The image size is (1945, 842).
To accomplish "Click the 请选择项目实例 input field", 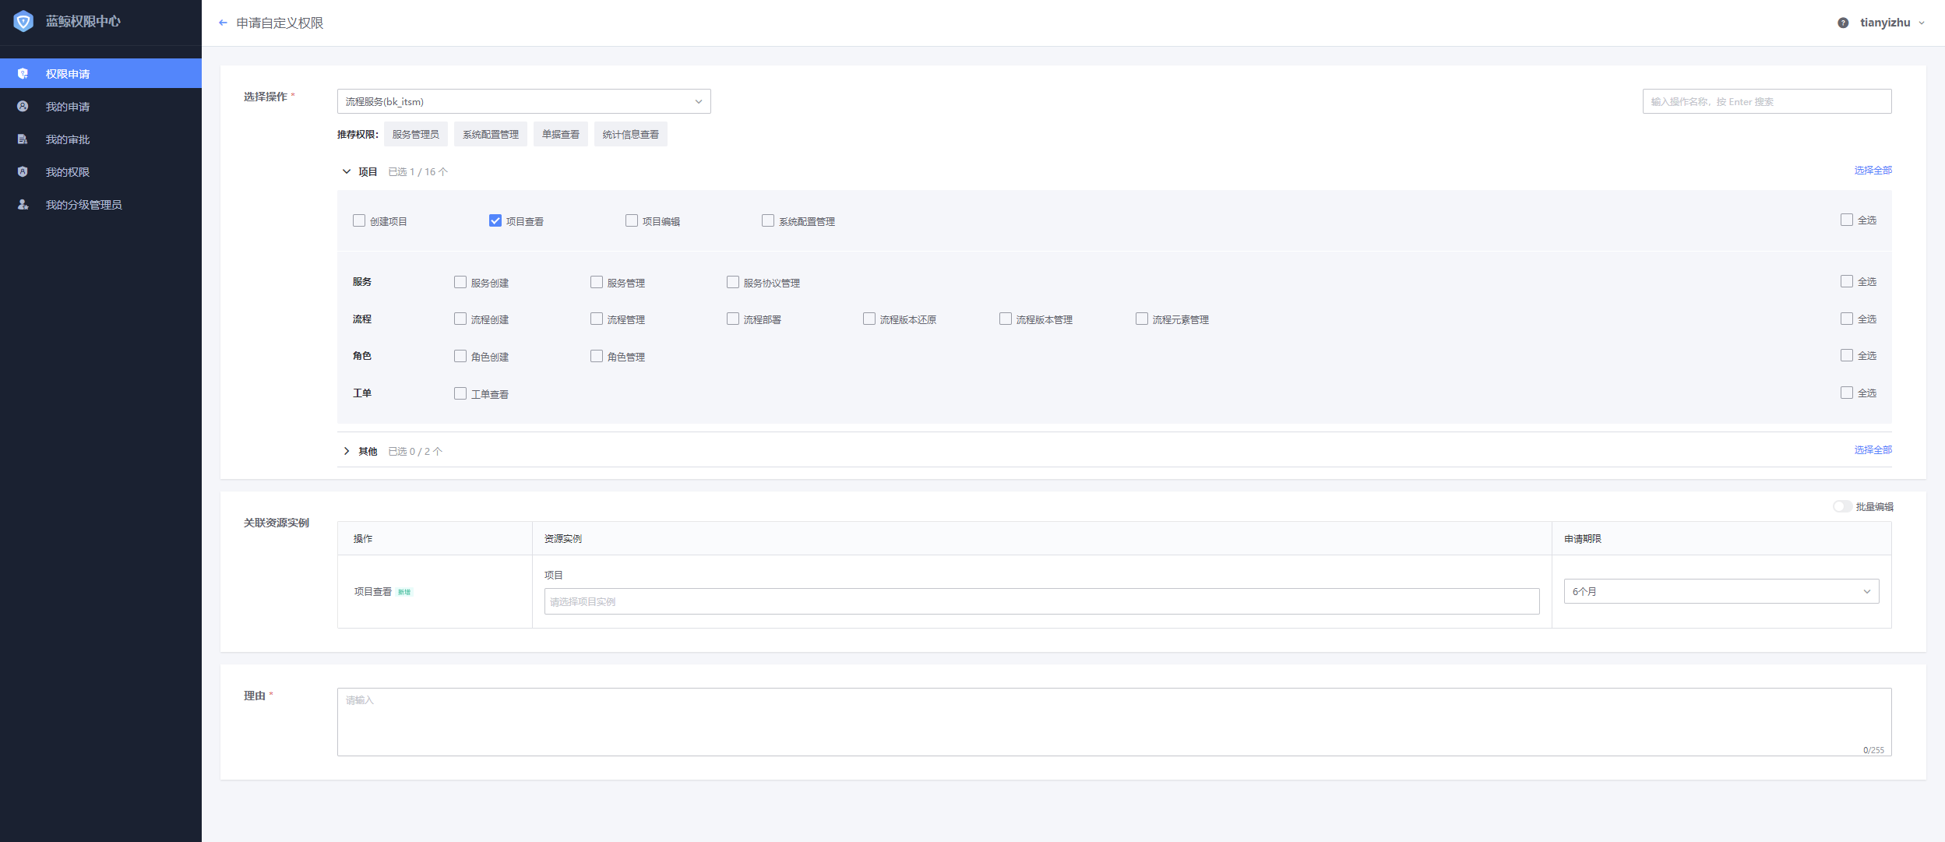I will coord(1041,601).
